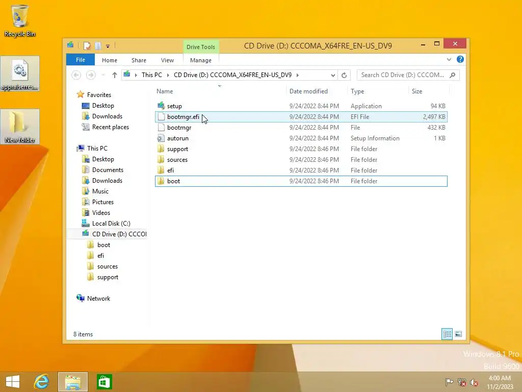Go up one level with Up arrow
The image size is (522, 392).
(115, 75)
